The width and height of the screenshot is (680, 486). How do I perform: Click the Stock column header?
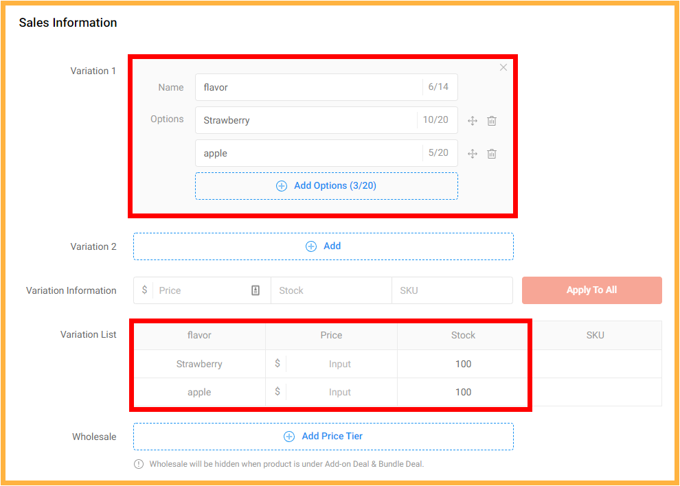(x=463, y=335)
